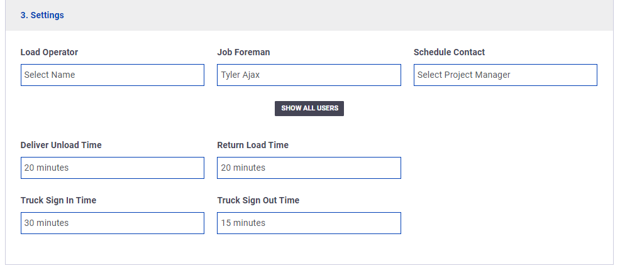
Task: Select the Return Load Time field
Action: point(309,168)
